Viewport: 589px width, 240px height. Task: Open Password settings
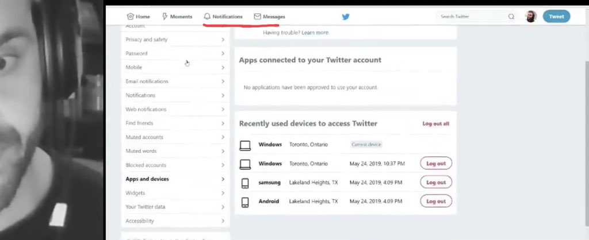175,53
